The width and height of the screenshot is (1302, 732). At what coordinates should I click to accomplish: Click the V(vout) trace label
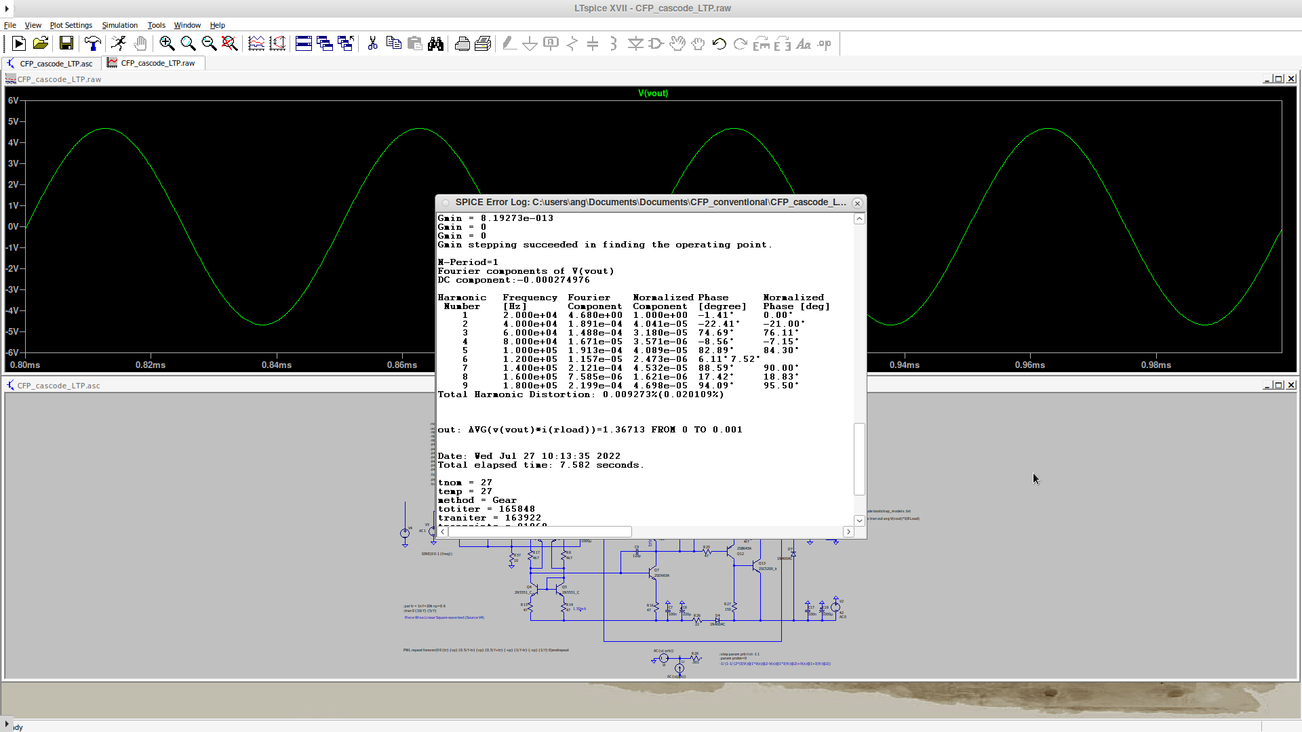[653, 94]
